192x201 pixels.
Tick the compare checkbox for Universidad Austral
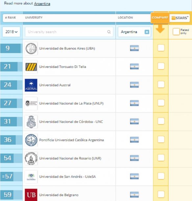point(161,84)
